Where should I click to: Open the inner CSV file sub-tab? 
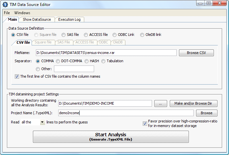click(23, 42)
